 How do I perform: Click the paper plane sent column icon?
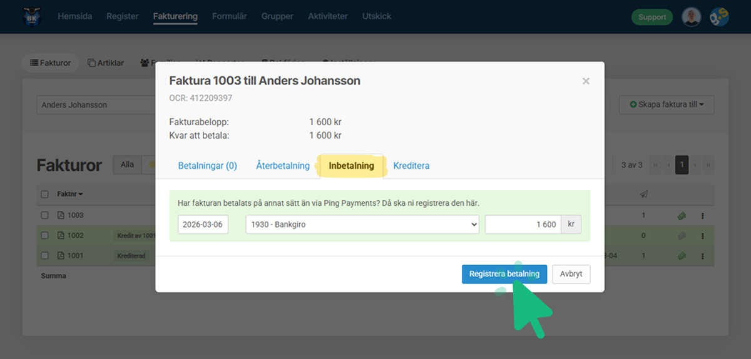pos(643,195)
